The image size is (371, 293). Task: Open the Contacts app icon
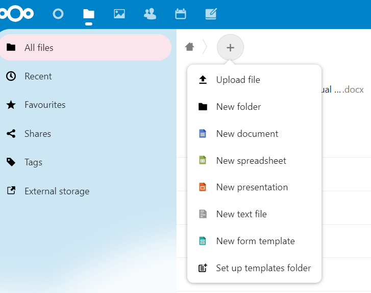tap(150, 14)
